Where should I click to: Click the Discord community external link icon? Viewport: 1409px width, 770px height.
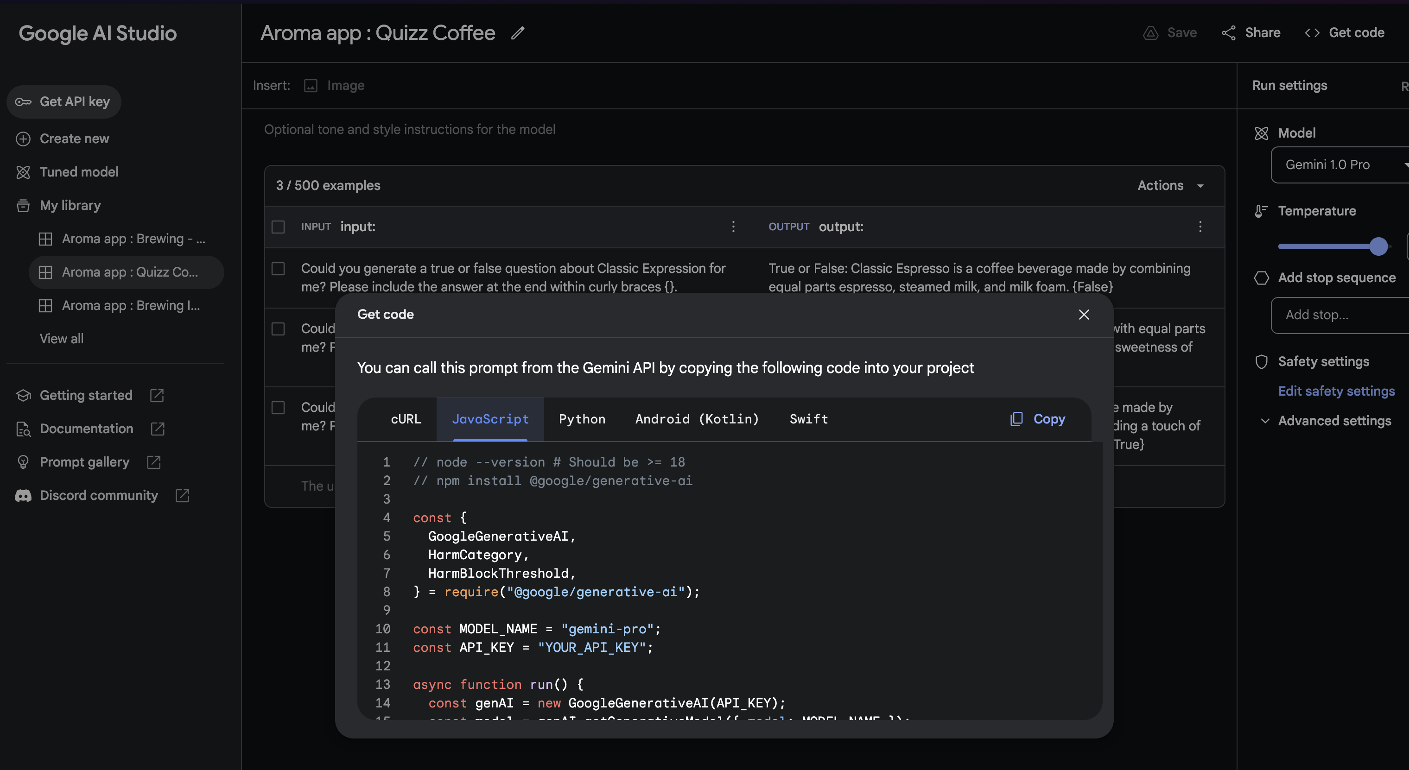pos(182,494)
